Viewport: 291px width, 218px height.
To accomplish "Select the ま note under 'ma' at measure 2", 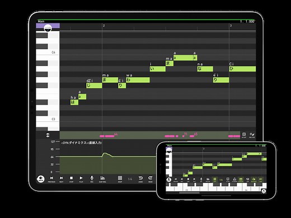I will coord(110,80).
